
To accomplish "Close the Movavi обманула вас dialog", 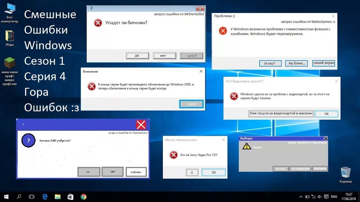I will [224, 140].
